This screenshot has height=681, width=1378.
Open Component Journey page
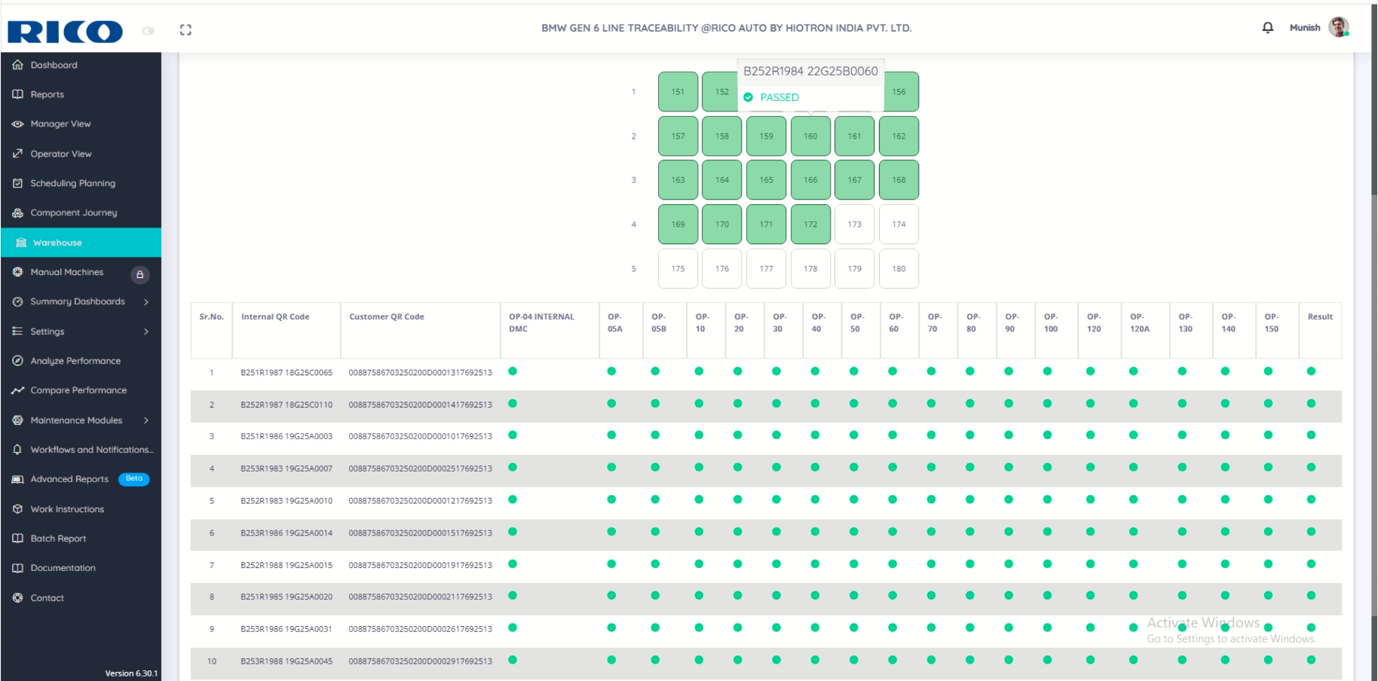click(81, 212)
